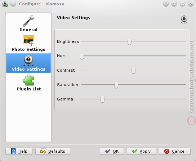Open the Plugin List puzzle icon
Viewport: 196px width, 161px height.
(x=28, y=80)
